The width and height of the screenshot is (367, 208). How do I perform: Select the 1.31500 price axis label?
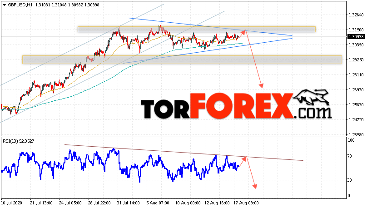coord(356,30)
